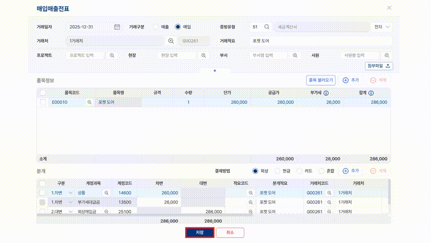Select the 매출 radio button
This screenshot has height=243, width=431.
pos(156,27)
